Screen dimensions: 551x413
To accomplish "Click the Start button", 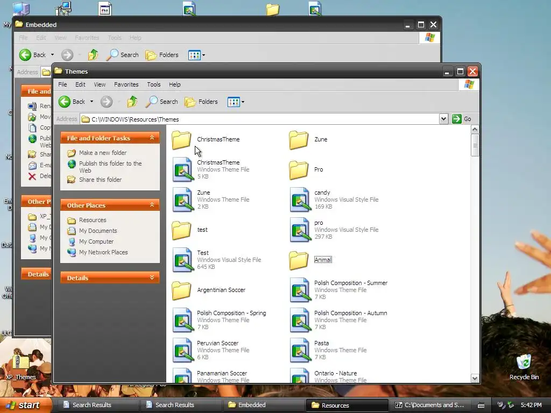I will click(x=26, y=405).
